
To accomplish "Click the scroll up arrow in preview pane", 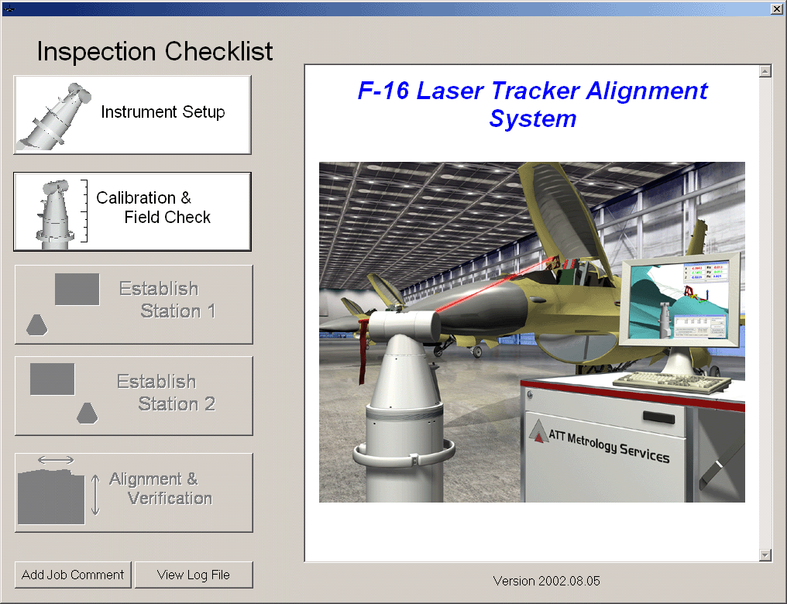I will pyautogui.click(x=765, y=71).
